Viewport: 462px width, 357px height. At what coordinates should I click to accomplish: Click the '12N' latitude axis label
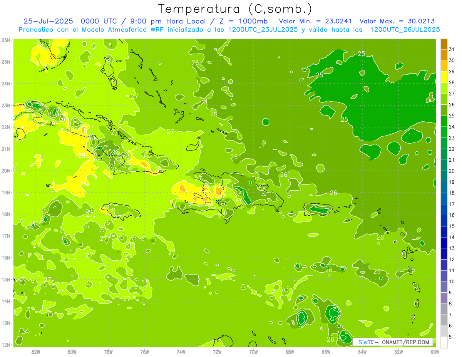pos(6,345)
